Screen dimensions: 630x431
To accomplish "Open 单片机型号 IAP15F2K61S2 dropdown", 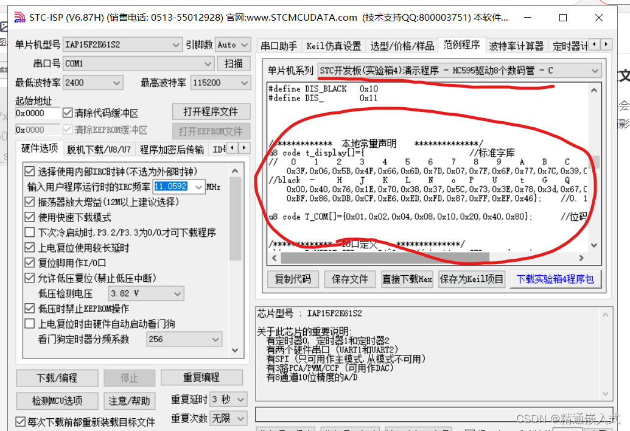I will pos(122,44).
